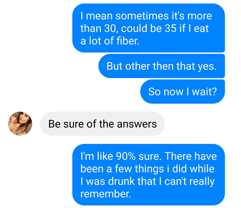Click the word 'Be' in the received message
Viewport: 241px width, 208px height.
click(54, 123)
